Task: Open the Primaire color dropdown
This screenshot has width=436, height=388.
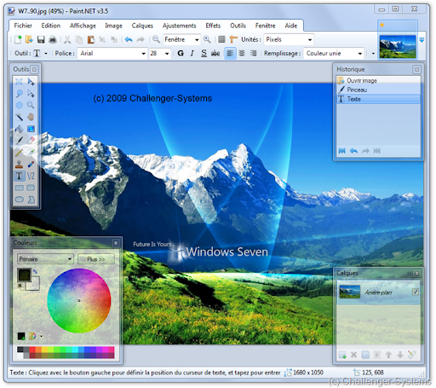Action: pyautogui.click(x=45, y=259)
